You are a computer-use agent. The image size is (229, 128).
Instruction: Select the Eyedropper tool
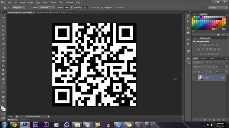coord(3,39)
